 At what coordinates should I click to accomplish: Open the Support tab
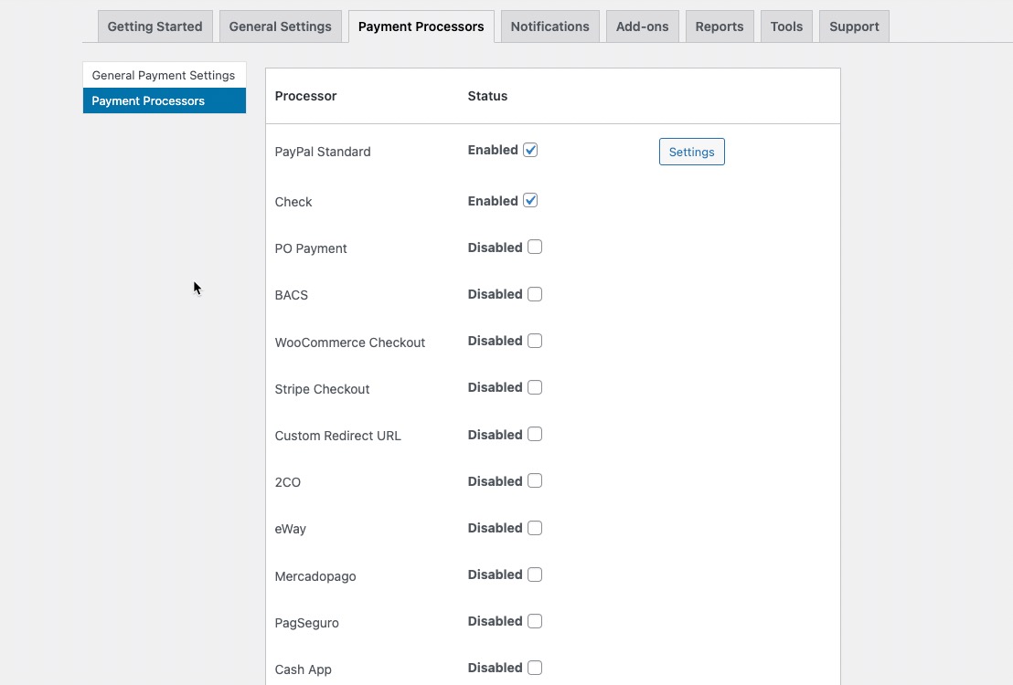[854, 26]
